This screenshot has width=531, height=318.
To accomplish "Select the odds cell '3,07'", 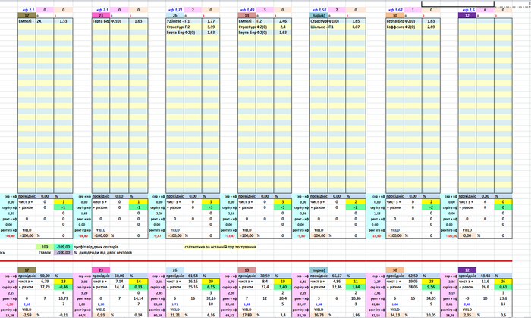I will coord(356,26).
